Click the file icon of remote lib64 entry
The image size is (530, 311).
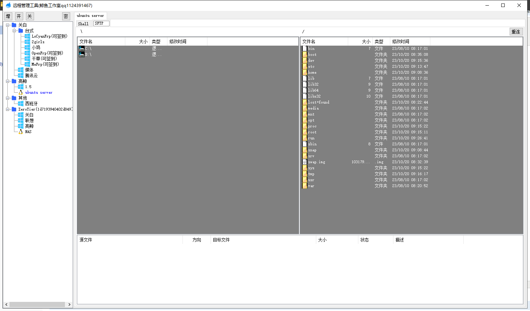coord(305,90)
